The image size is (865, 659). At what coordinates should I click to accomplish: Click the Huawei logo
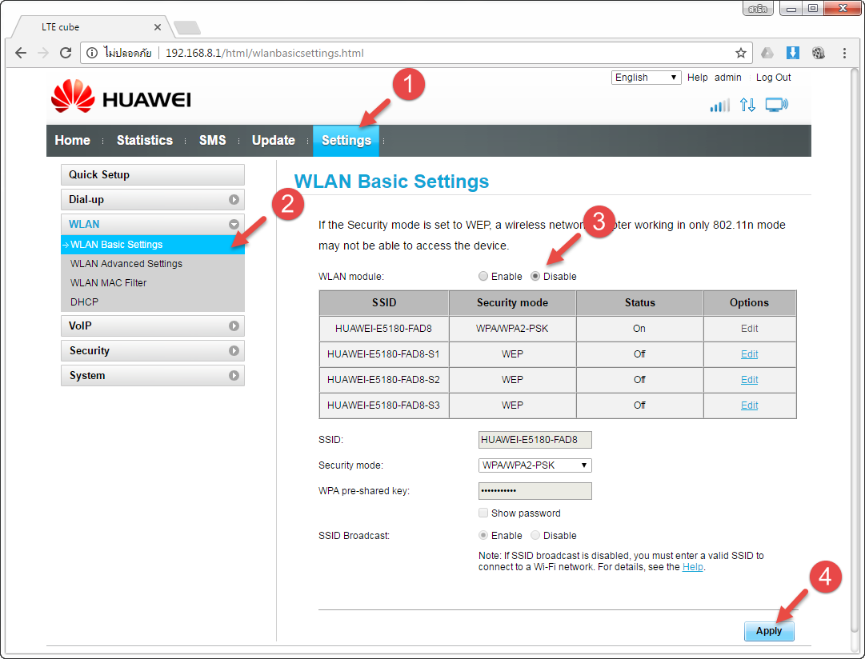click(121, 97)
